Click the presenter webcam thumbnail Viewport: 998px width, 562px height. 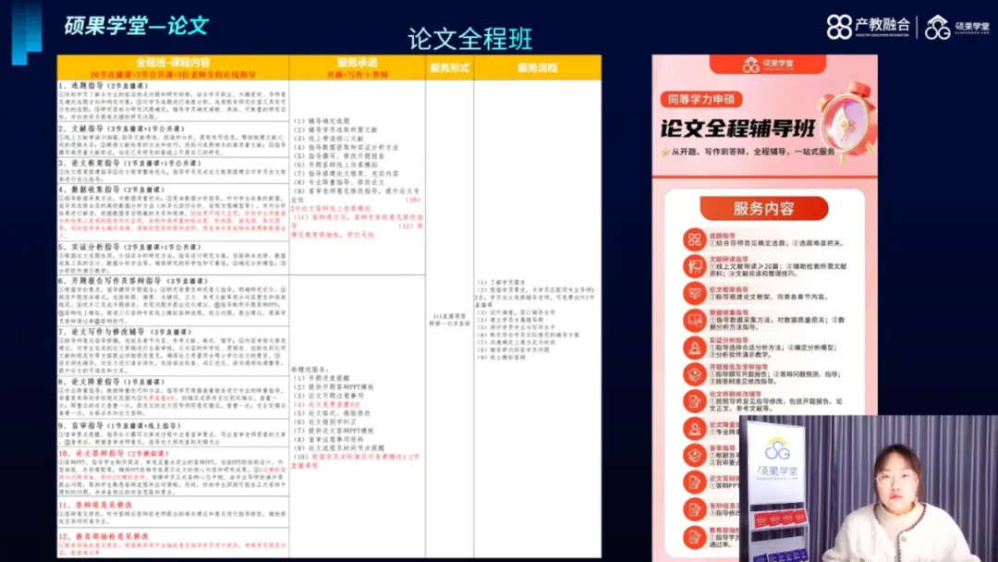pyautogui.click(x=869, y=489)
